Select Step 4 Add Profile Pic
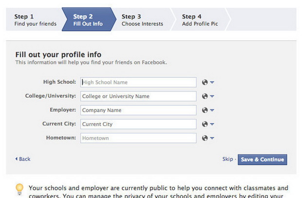Image resolution: width=302 pixels, height=198 pixels. pyautogui.click(x=200, y=20)
